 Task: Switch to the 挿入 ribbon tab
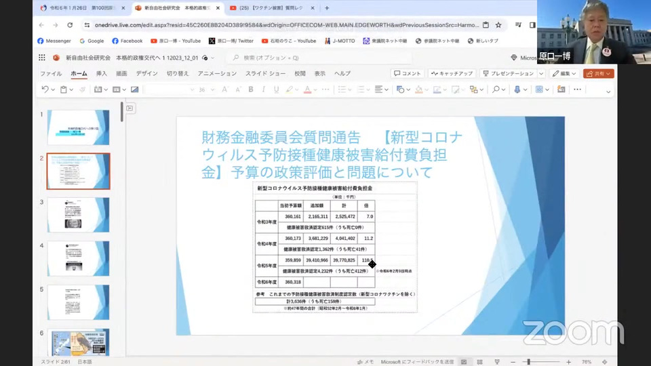tap(101, 73)
